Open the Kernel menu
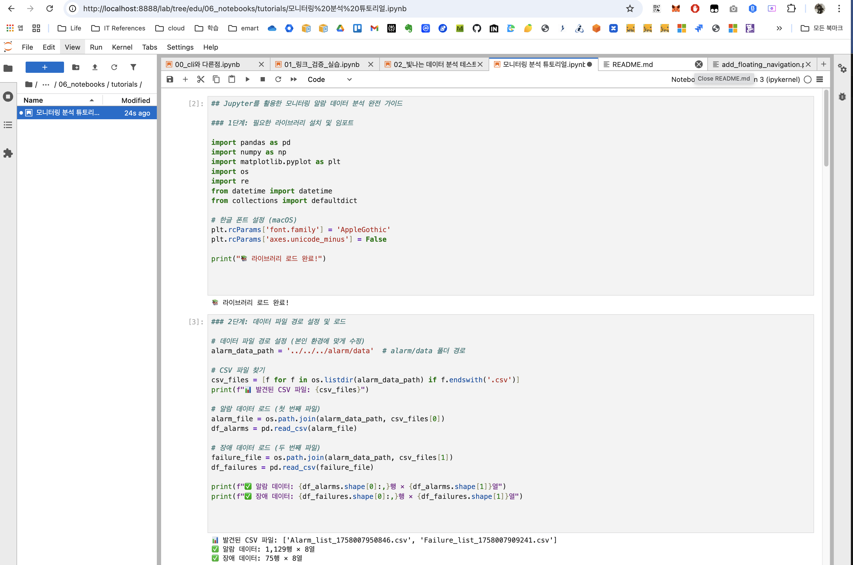 pos(122,47)
